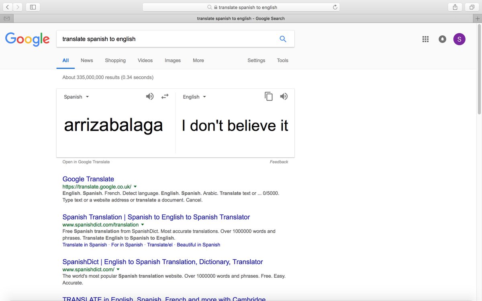Open Translate in Spanish sitelink
The width and height of the screenshot is (482, 301).
coord(85,245)
